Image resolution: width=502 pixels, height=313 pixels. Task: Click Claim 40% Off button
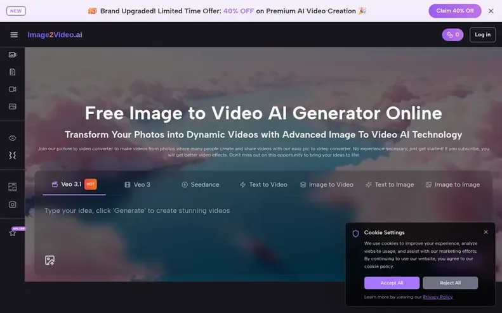[x=454, y=11]
